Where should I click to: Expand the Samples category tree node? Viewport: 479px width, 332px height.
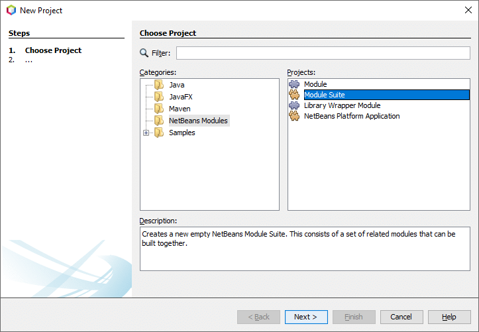pos(146,133)
